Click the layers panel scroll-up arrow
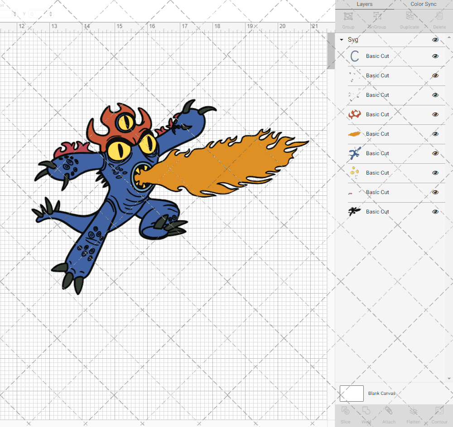The width and height of the screenshot is (453, 427). click(448, 37)
